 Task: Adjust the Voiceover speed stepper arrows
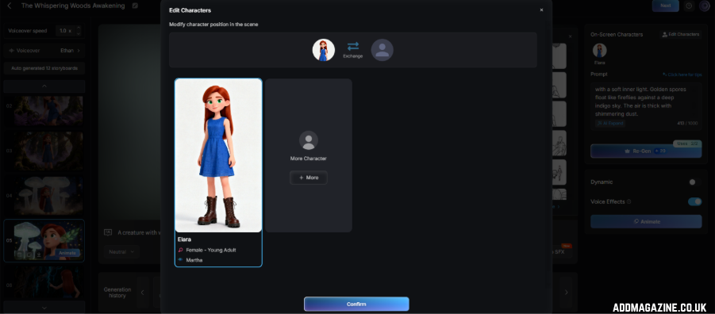pyautogui.click(x=79, y=31)
